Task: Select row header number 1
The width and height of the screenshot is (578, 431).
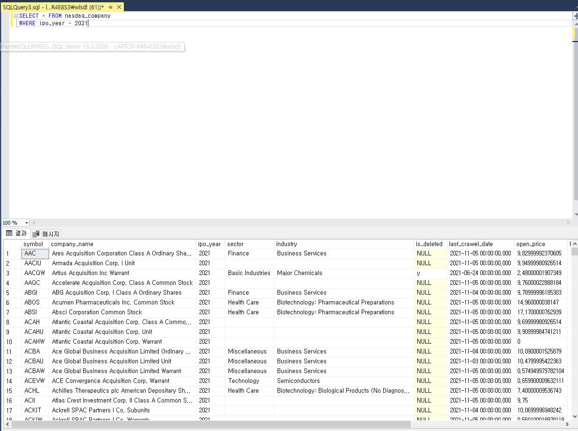Action: 12,254
